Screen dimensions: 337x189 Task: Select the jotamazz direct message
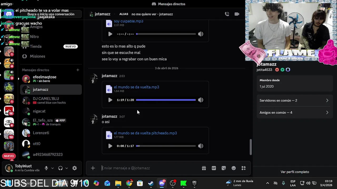point(51,90)
